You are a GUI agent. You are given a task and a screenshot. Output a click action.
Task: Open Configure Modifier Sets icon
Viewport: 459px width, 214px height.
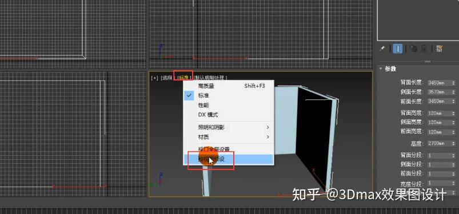(x=439, y=49)
